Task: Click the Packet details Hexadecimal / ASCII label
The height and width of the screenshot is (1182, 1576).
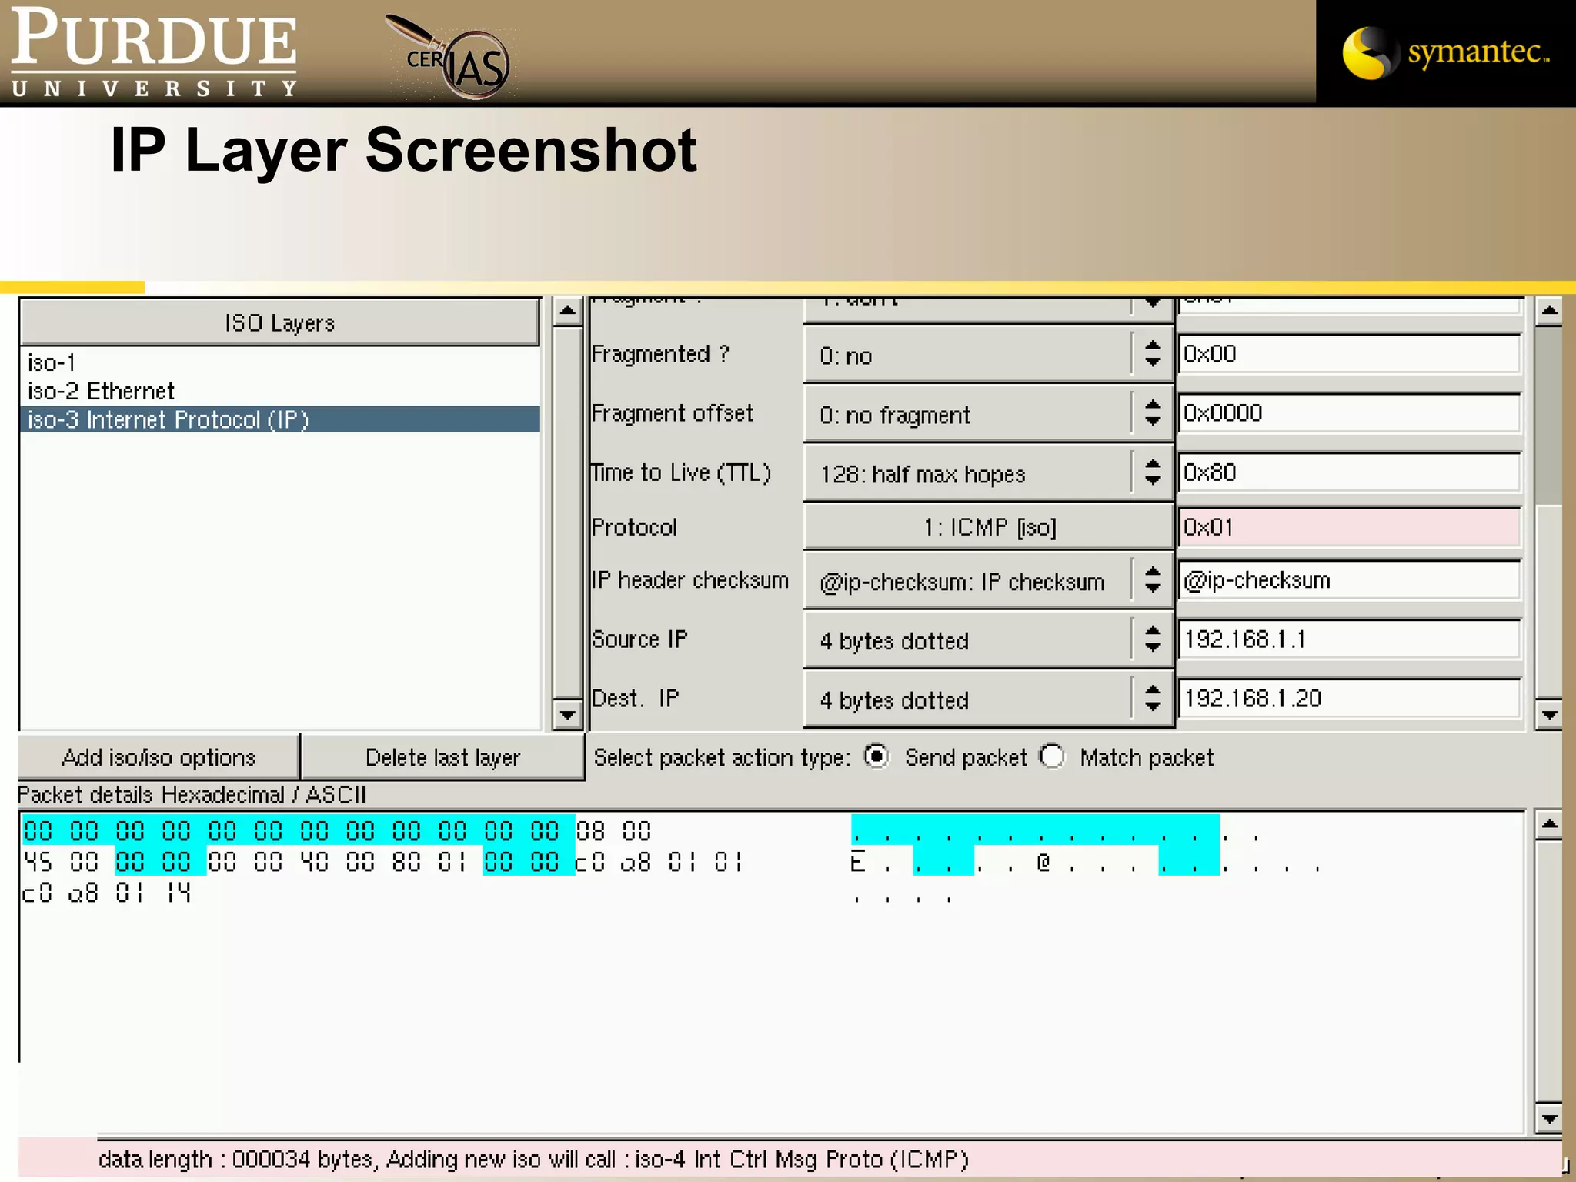Action: 192,794
